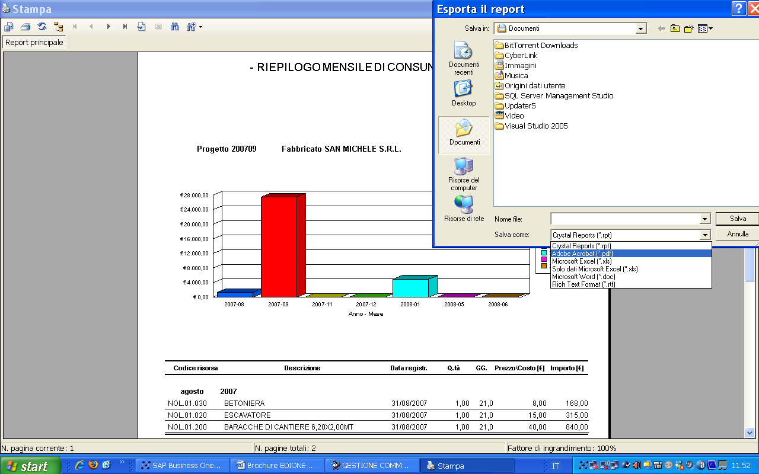Select the Musica folder
This screenshot has width=759, height=474.
[511, 76]
